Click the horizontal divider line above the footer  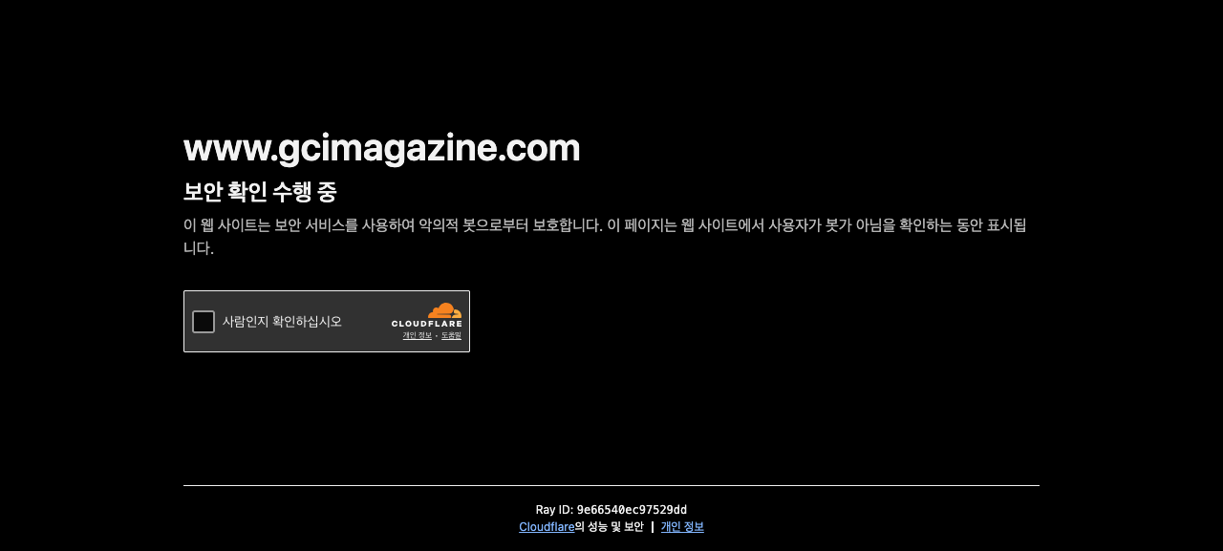[611, 485]
